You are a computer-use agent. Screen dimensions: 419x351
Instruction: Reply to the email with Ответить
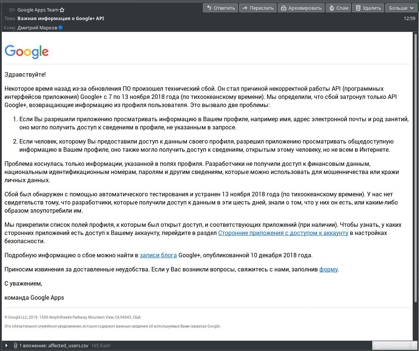point(220,8)
